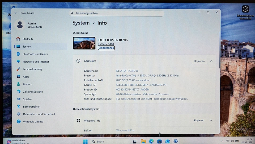Select the 64-Bit-Betriebssystem Systemtyp text
Image resolution: width=255 pixels, height=144 pixels.
[143, 94]
